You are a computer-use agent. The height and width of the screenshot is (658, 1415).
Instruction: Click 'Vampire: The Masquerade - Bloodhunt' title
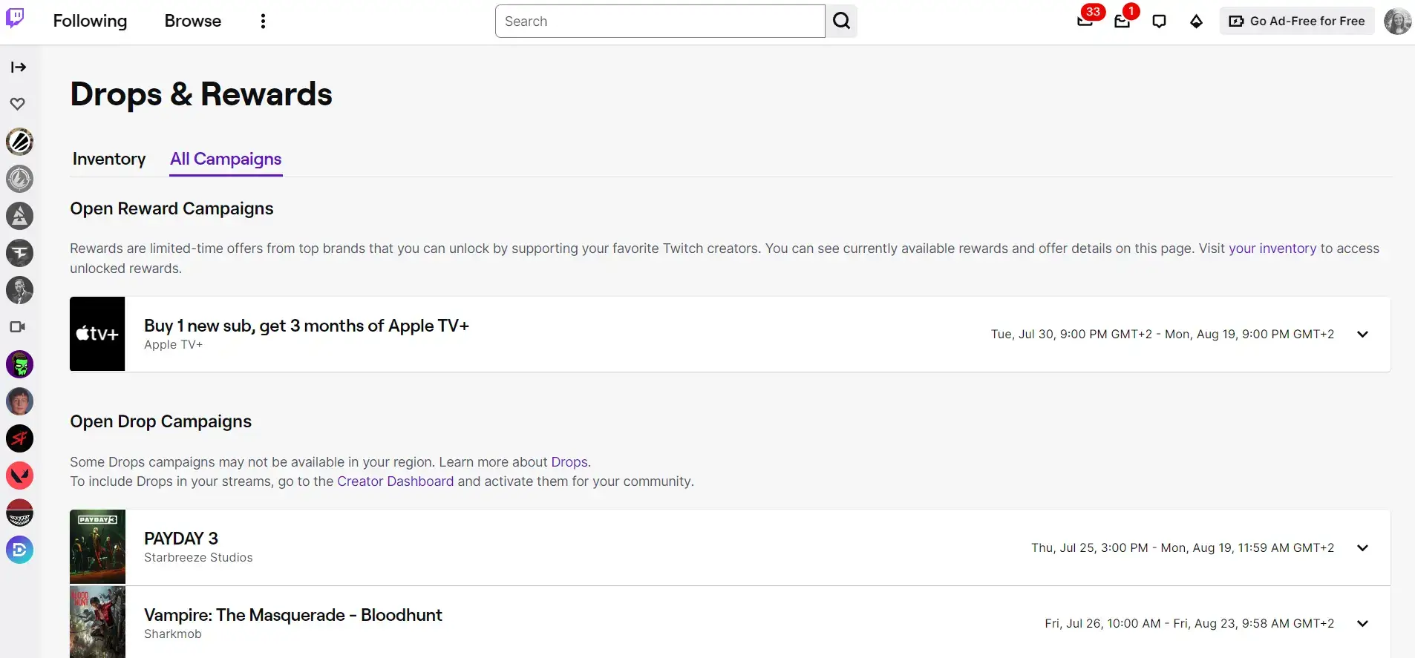[x=293, y=615]
